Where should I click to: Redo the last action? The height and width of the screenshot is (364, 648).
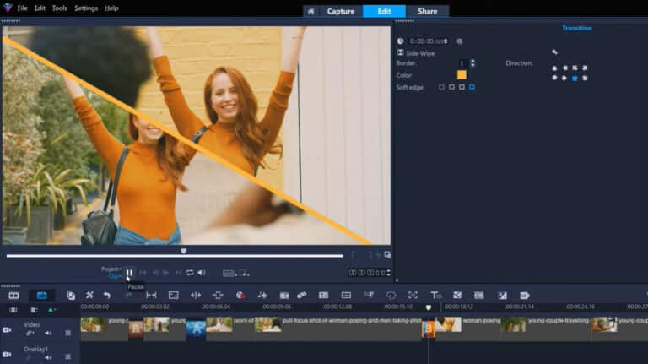point(128,296)
